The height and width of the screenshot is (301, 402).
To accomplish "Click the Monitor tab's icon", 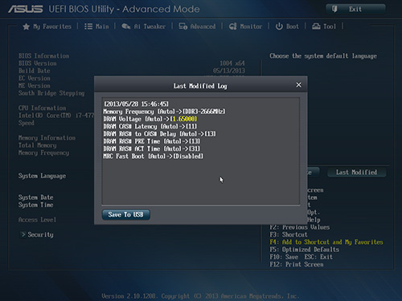I will pos(232,26).
